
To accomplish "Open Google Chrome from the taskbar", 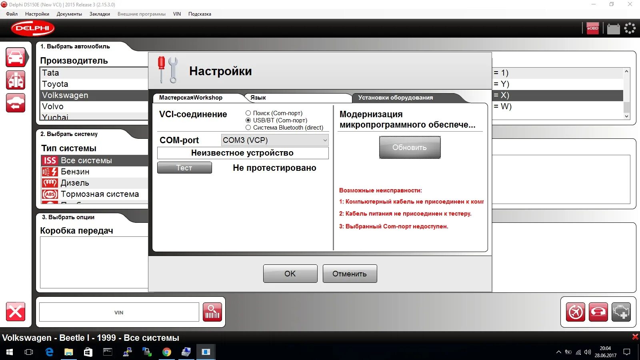I will coord(167,352).
